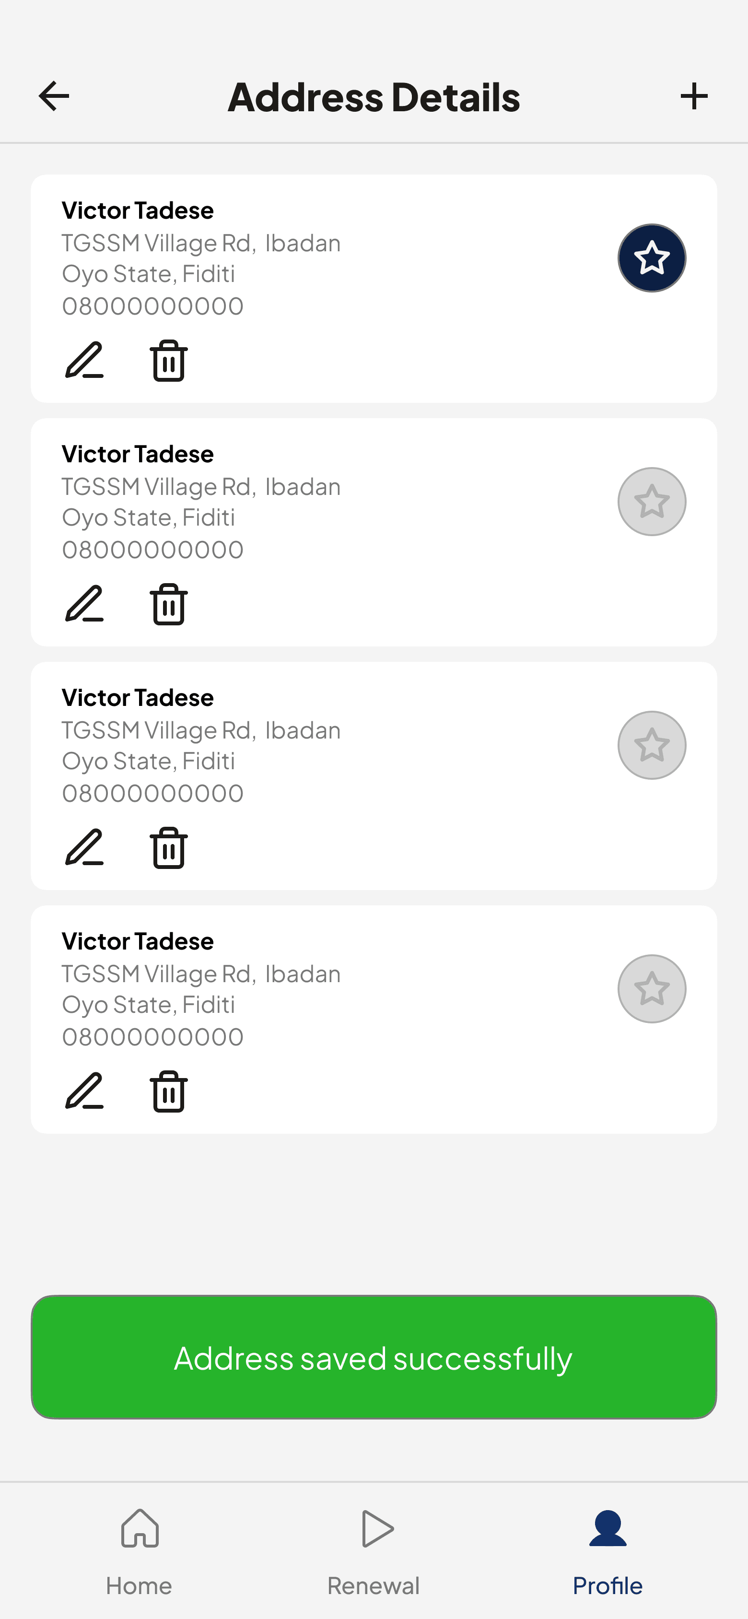
Task: Select the first Victor Tadese address card
Action: tap(374, 289)
